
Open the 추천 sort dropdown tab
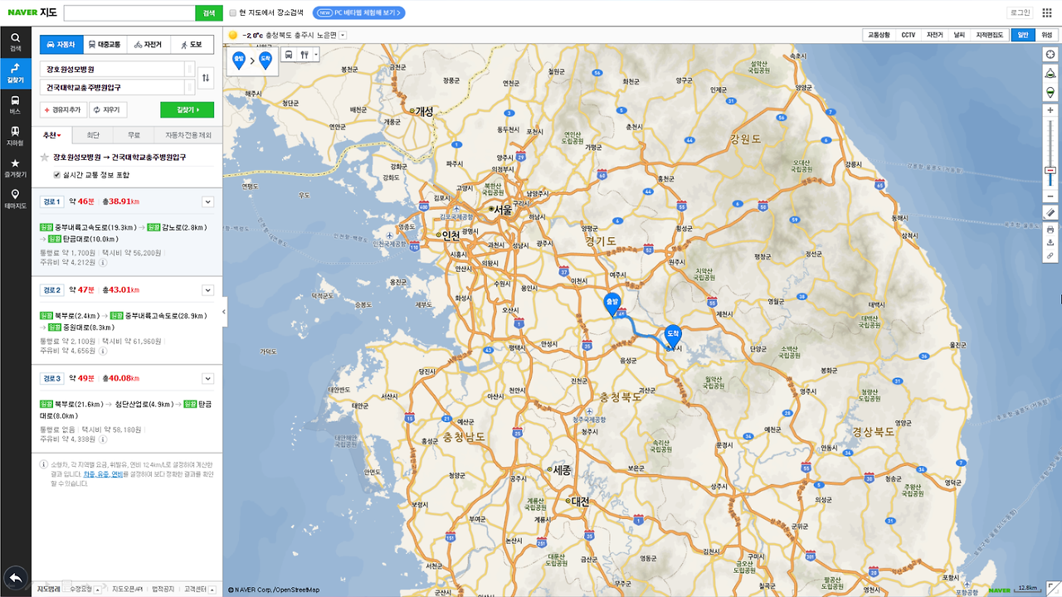pos(52,135)
